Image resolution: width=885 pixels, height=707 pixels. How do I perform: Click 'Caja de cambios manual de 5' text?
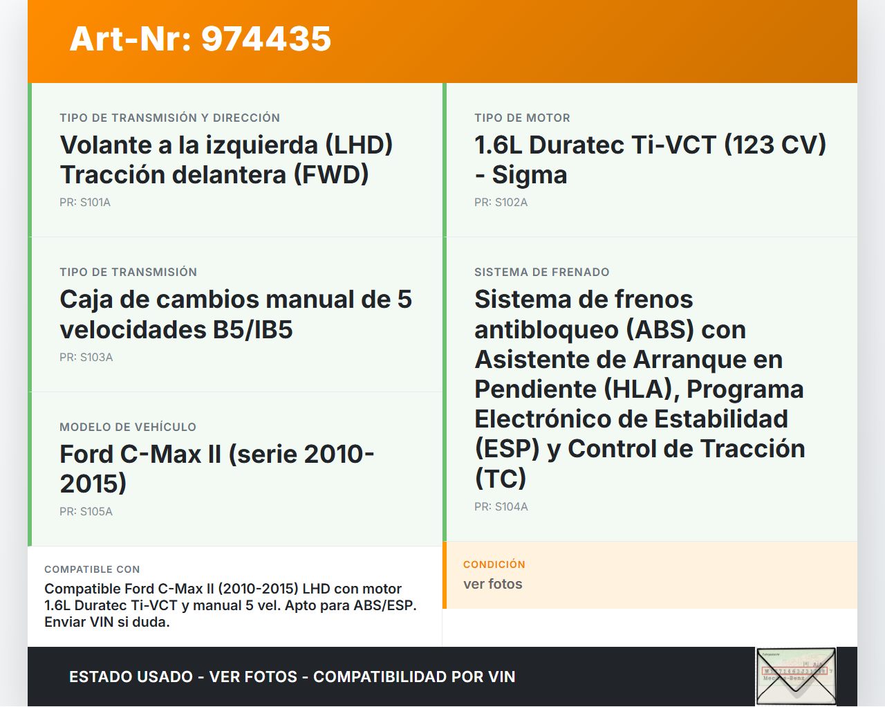tap(236, 300)
